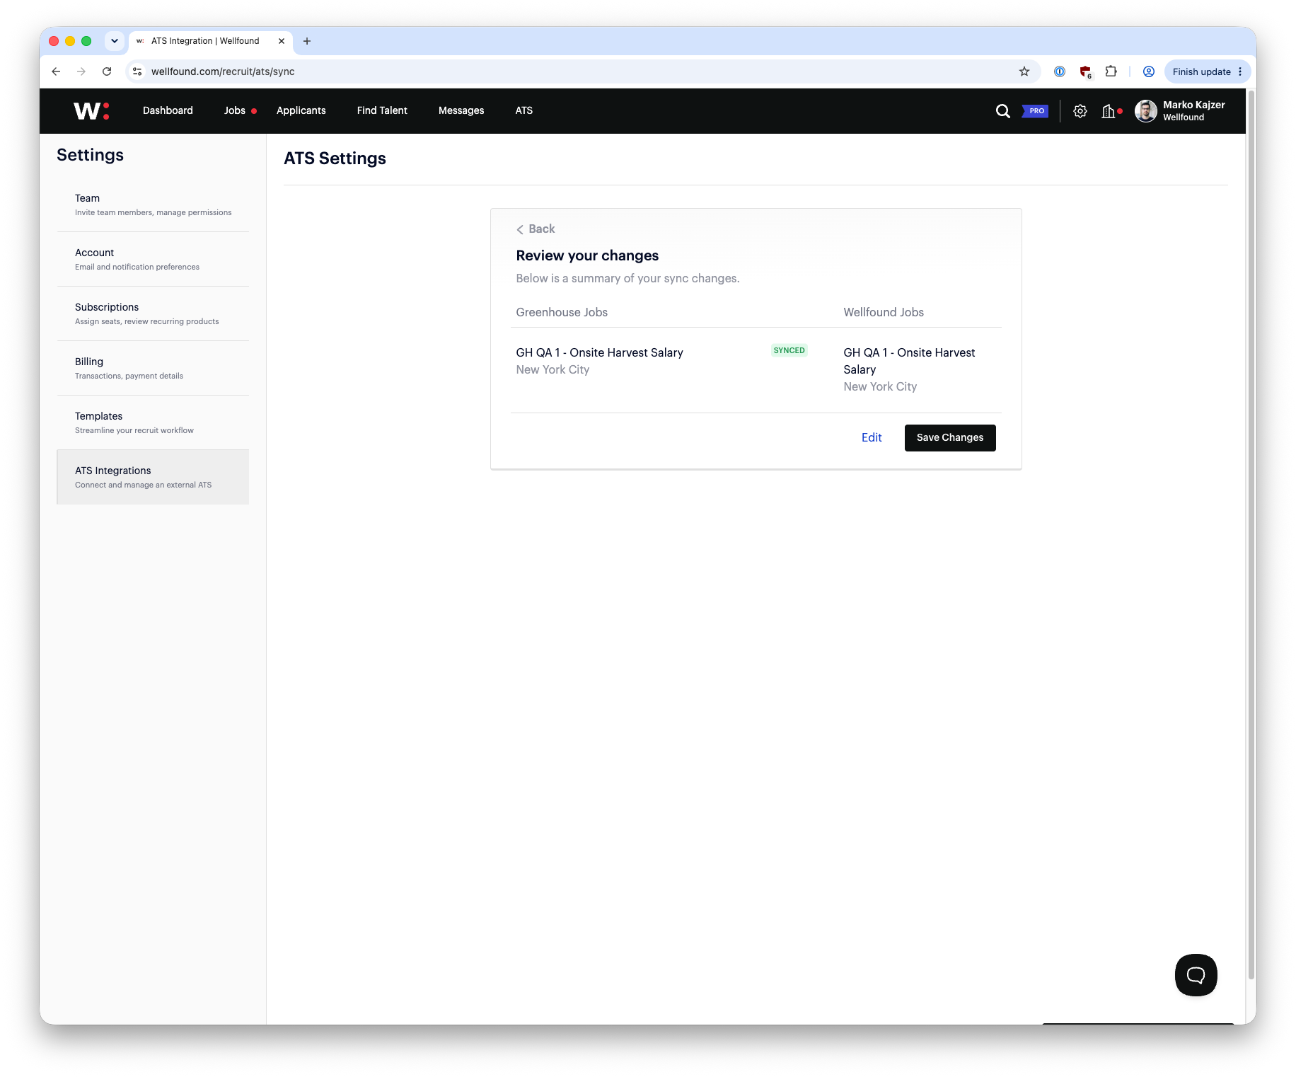Click the SYNCED status badge
1296x1077 pixels.
click(x=789, y=351)
